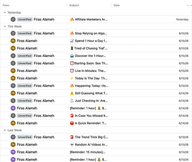This screenshot has height=162, width=192.
Task: Open email 'Tired of Chasing Traf...'
Action: click(96, 48)
